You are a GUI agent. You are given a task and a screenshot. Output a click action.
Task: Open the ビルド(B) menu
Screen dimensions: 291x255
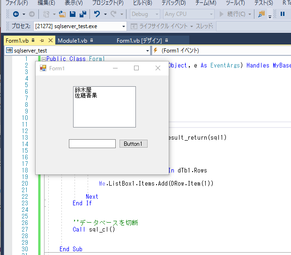coord(142,3)
